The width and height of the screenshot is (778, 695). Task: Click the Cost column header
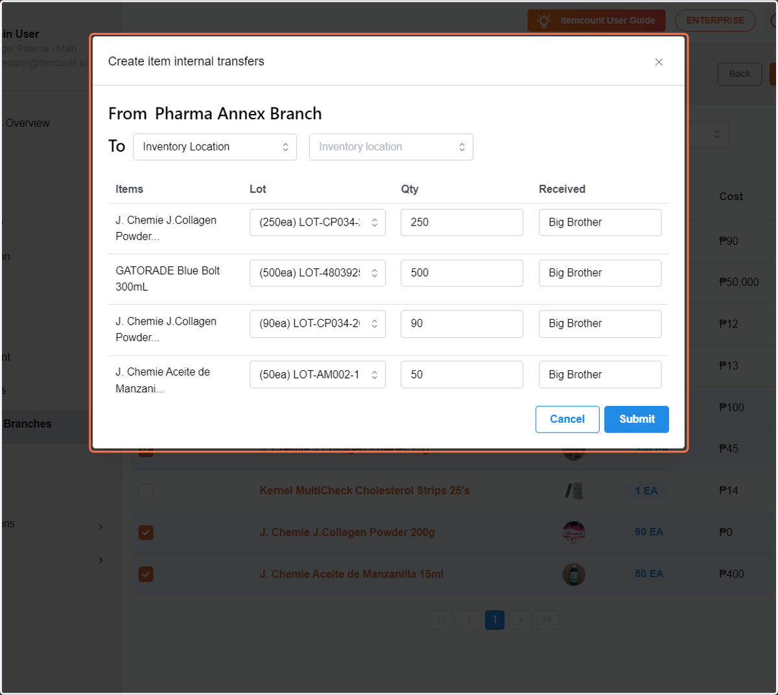click(731, 196)
